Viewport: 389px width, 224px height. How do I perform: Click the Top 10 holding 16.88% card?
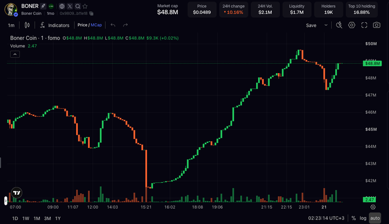tap(362, 9)
